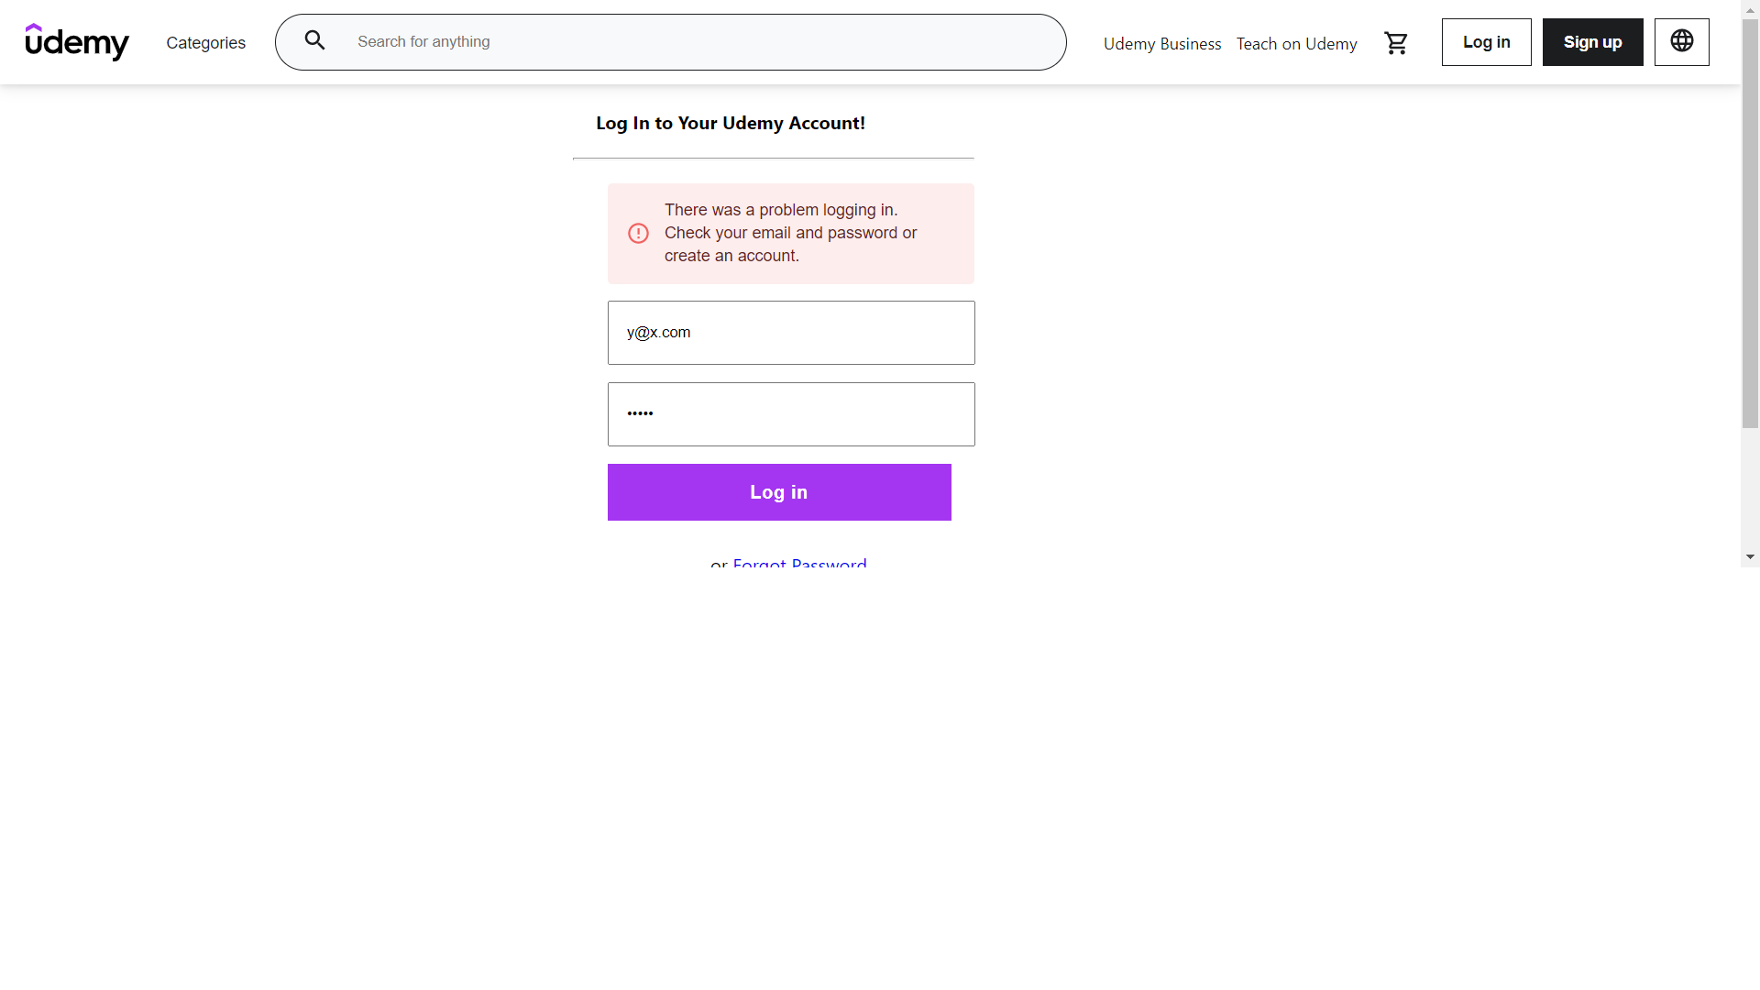Open the language globe selector
The height and width of the screenshot is (990, 1760).
point(1681,41)
